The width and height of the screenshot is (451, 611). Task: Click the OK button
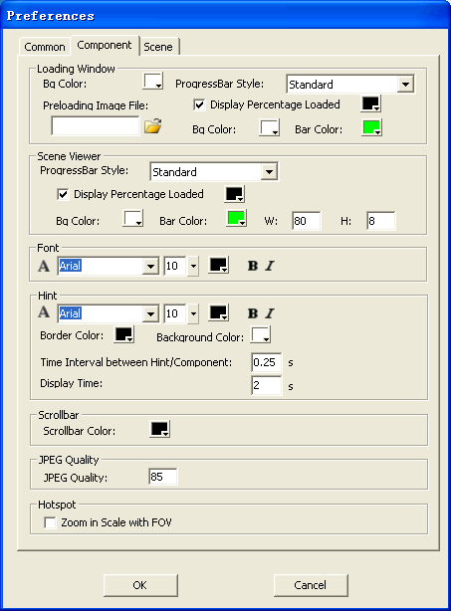point(140,585)
